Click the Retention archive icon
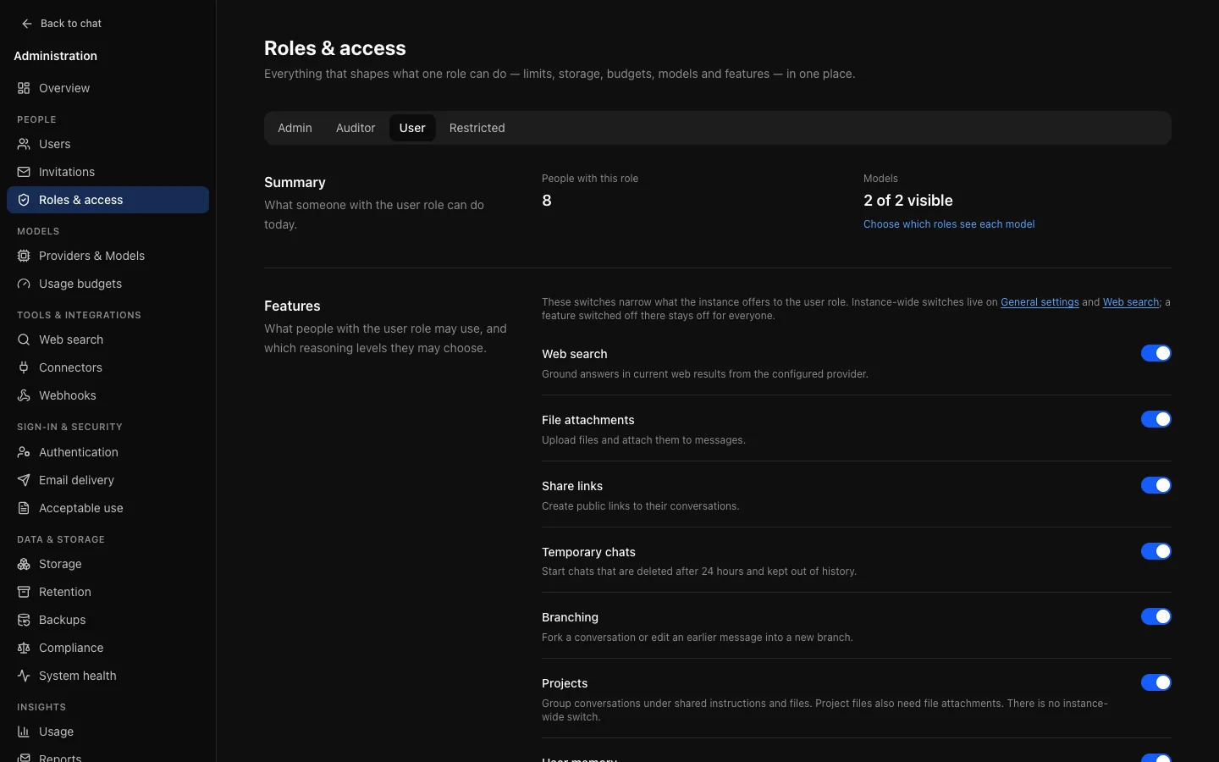Screen dimensions: 1219x762 (x=24, y=592)
